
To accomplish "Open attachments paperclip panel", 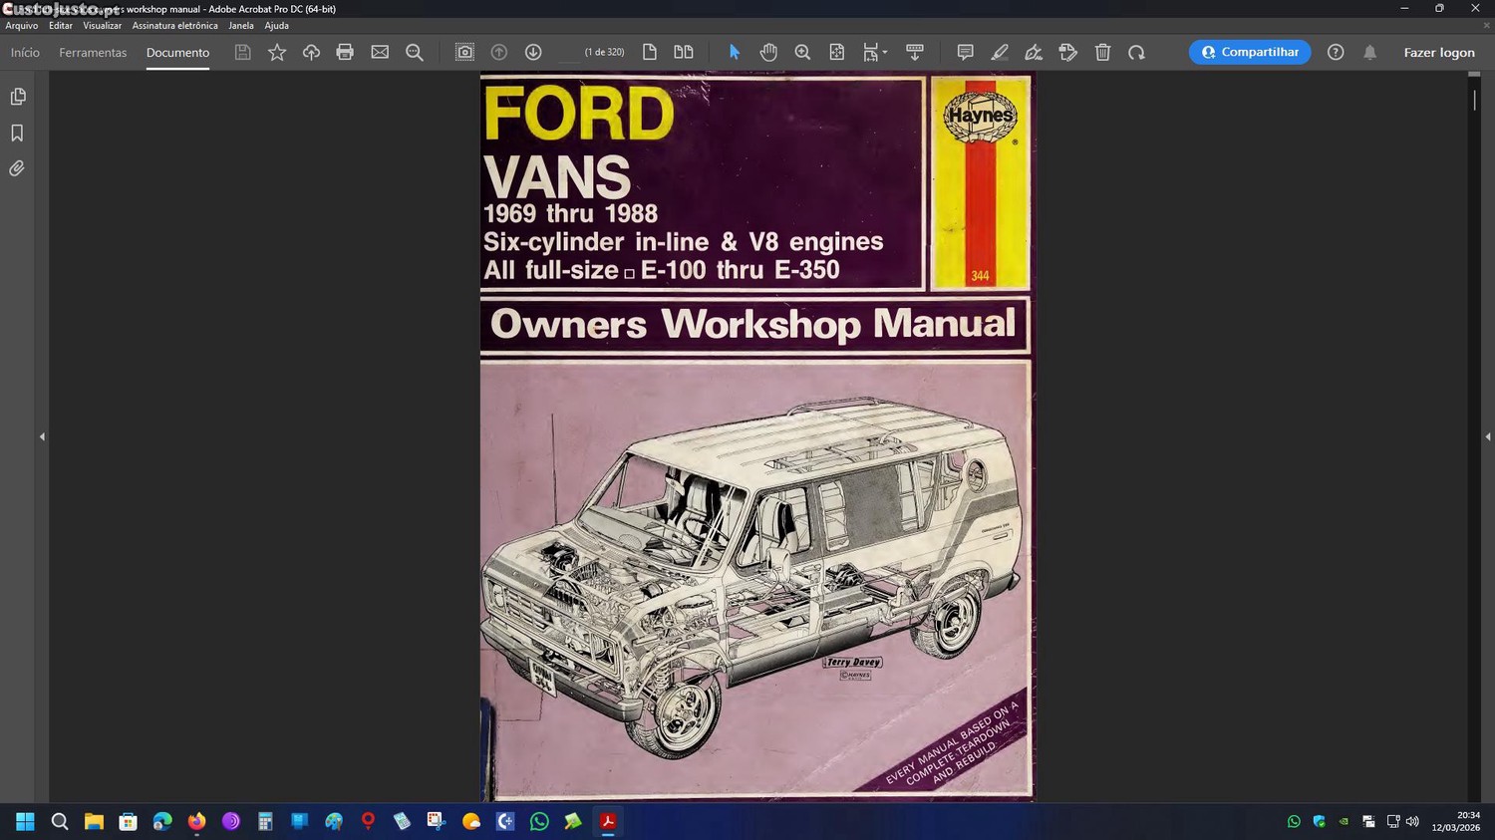I will click(x=17, y=168).
